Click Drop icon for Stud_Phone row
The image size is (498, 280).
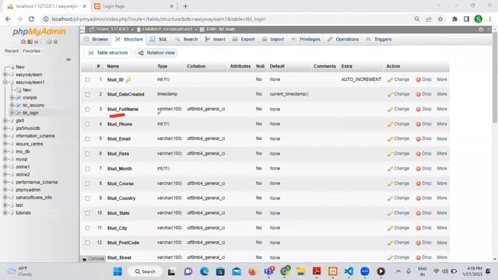[419, 124]
